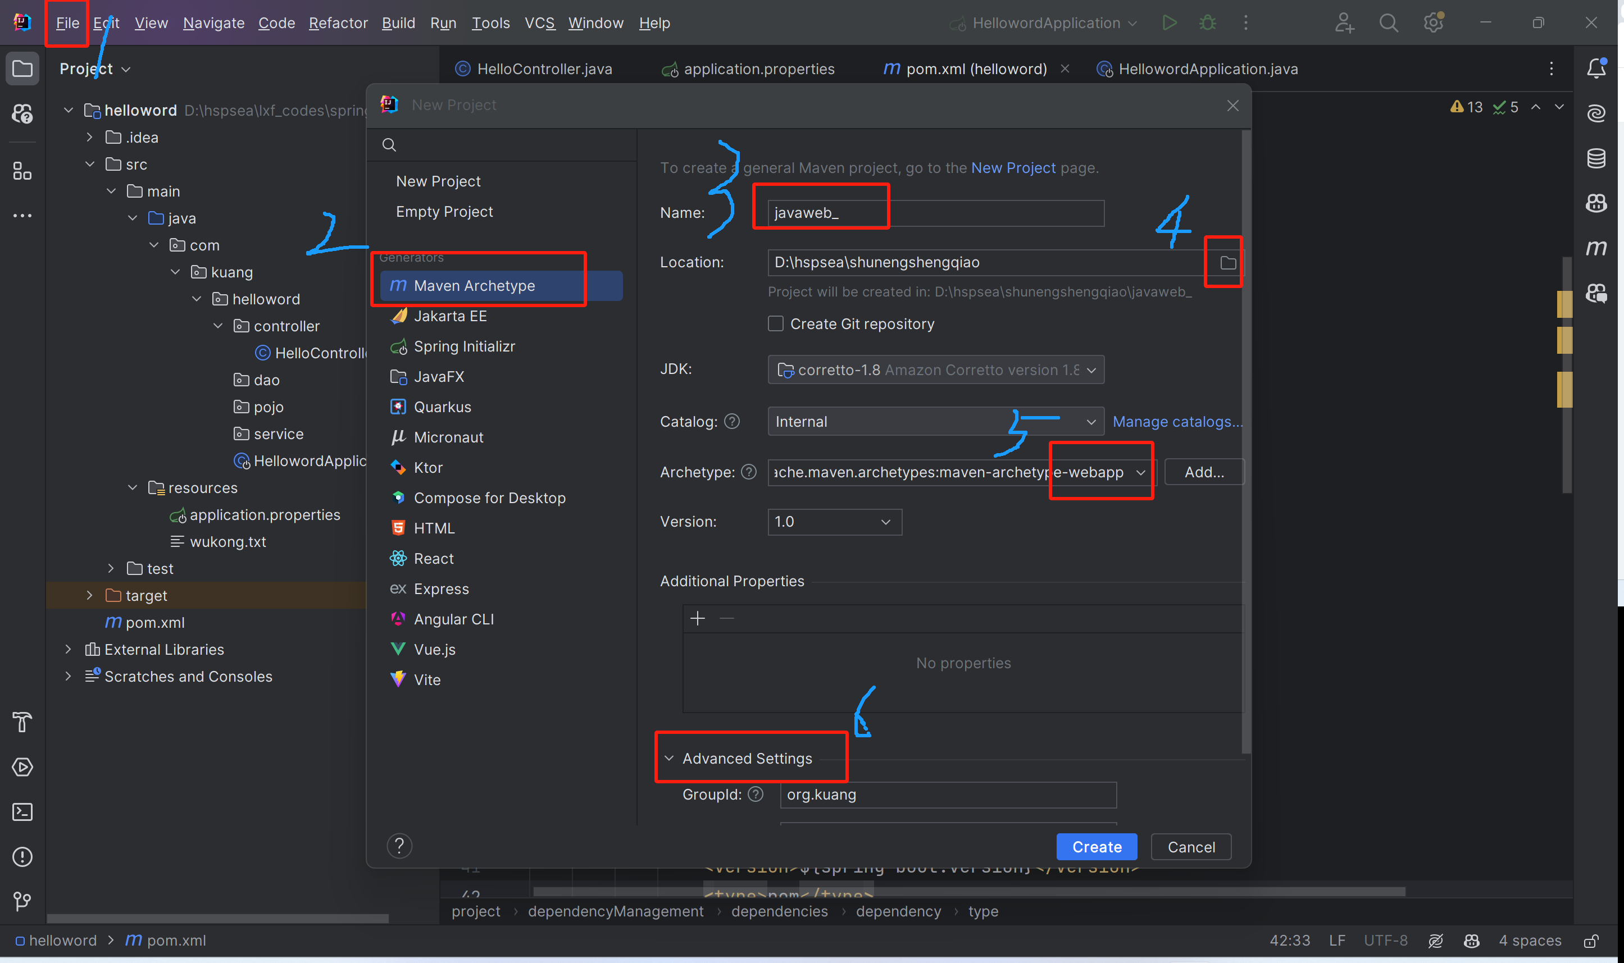Open the Notifications bell
Image resolution: width=1624 pixels, height=963 pixels.
(x=1596, y=69)
